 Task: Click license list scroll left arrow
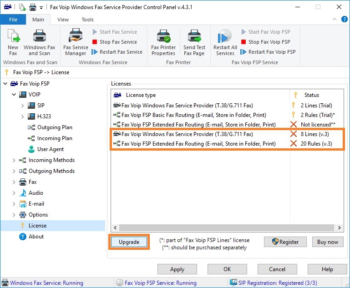click(115, 227)
